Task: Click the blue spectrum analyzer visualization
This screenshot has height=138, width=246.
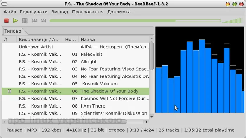Action: 200,70
